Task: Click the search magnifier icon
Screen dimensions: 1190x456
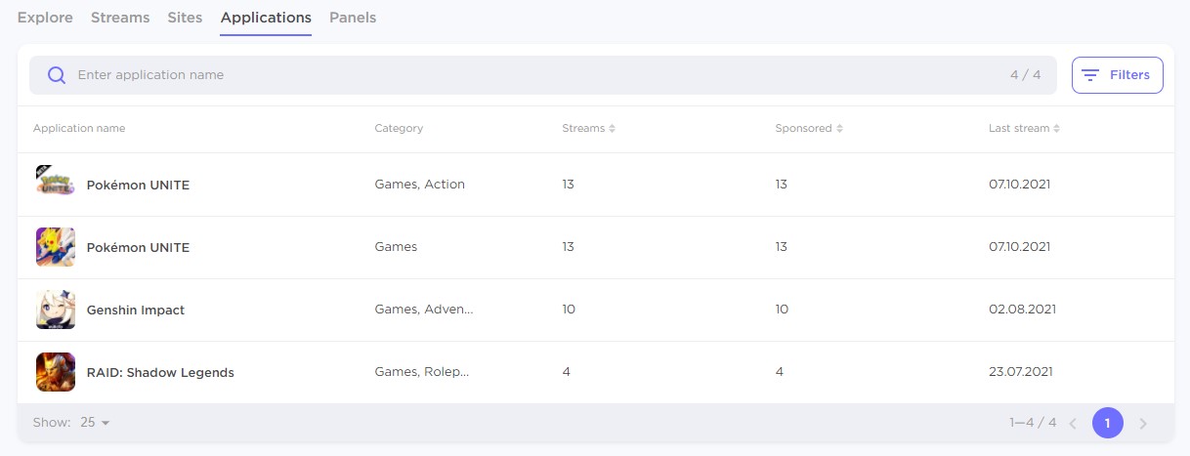Action: click(57, 75)
